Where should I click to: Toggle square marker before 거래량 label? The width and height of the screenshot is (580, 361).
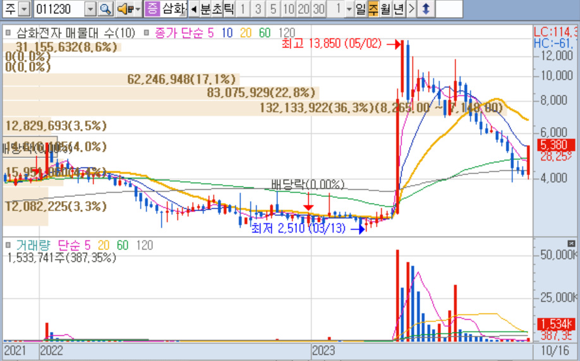pyautogui.click(x=8, y=245)
